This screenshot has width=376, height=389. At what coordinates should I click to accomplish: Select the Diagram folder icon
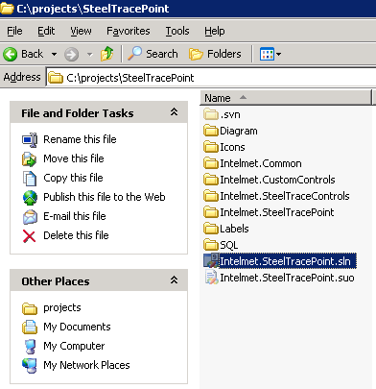211,131
